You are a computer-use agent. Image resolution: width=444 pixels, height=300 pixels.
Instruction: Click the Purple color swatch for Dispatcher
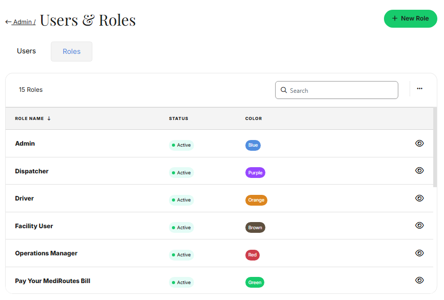coord(255,172)
